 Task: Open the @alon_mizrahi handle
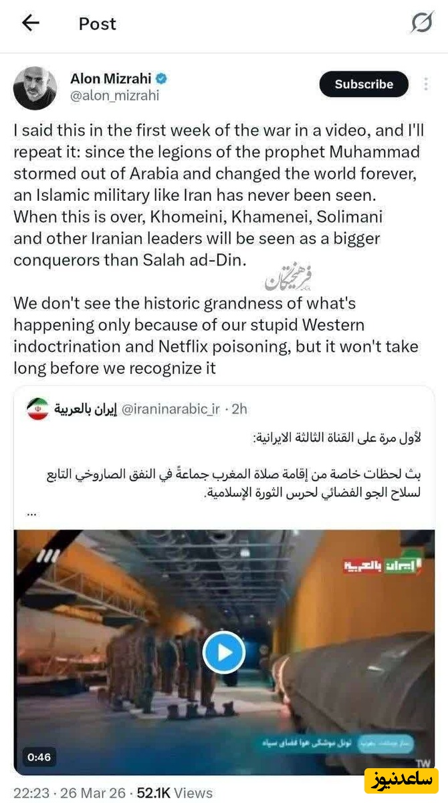coord(114,96)
